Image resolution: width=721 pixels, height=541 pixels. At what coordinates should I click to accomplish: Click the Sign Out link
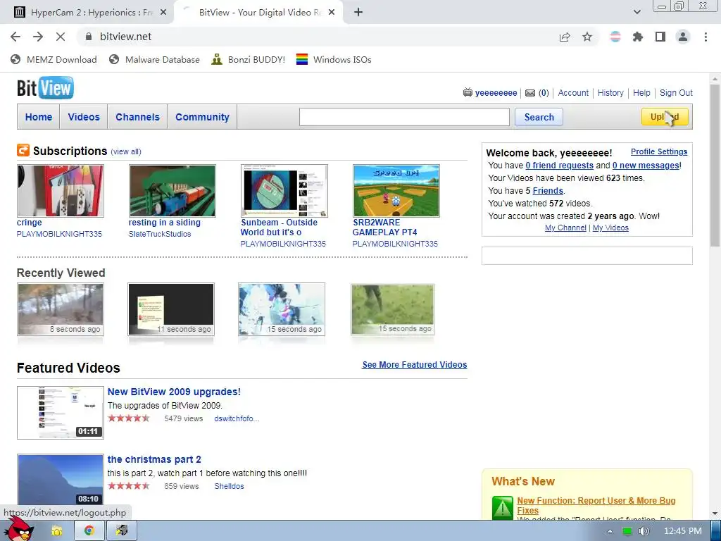[676, 92]
